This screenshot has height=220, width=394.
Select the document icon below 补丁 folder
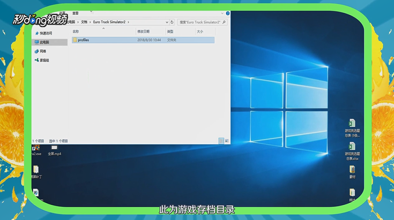point(36,193)
